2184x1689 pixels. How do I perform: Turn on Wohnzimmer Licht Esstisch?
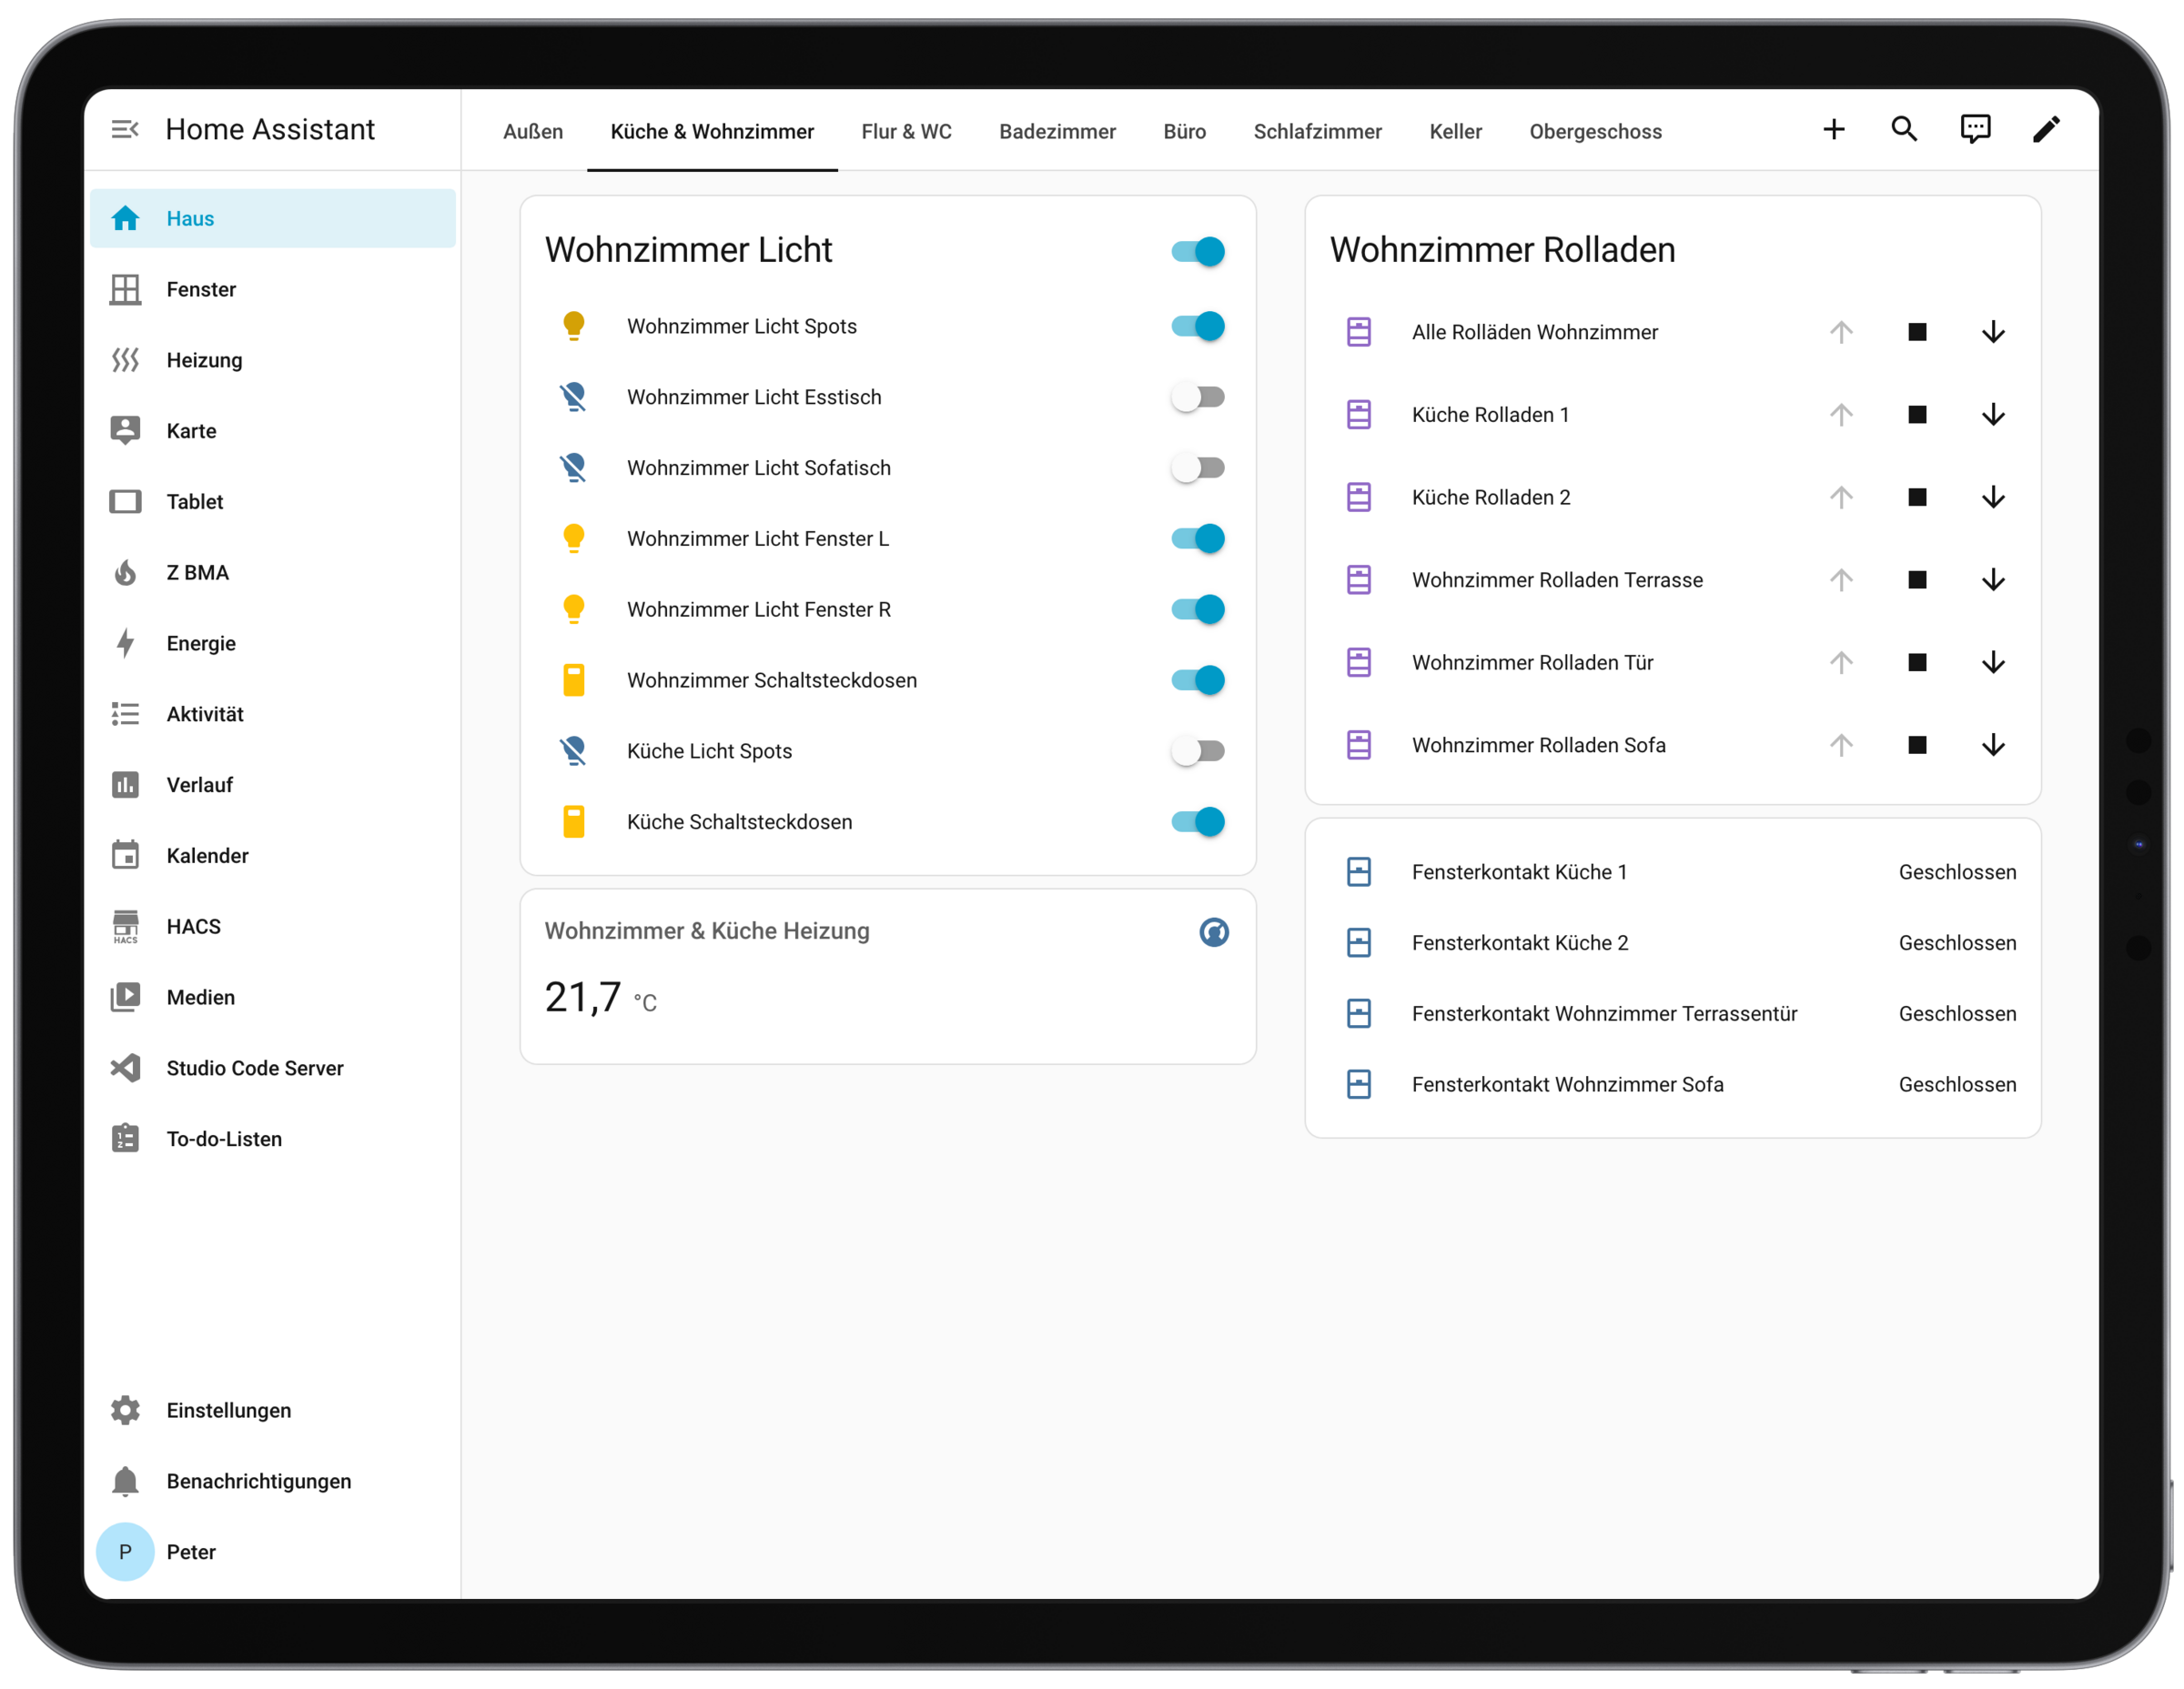(1197, 397)
